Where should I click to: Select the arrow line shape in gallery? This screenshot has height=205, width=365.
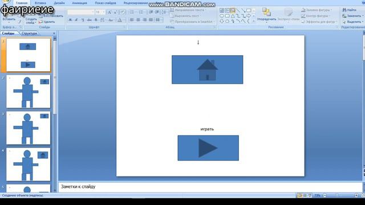244,10
